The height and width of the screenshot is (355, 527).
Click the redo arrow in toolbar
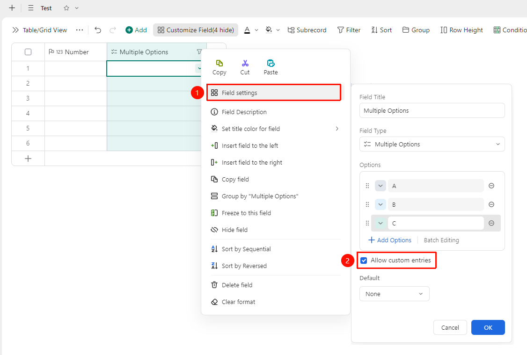point(113,30)
